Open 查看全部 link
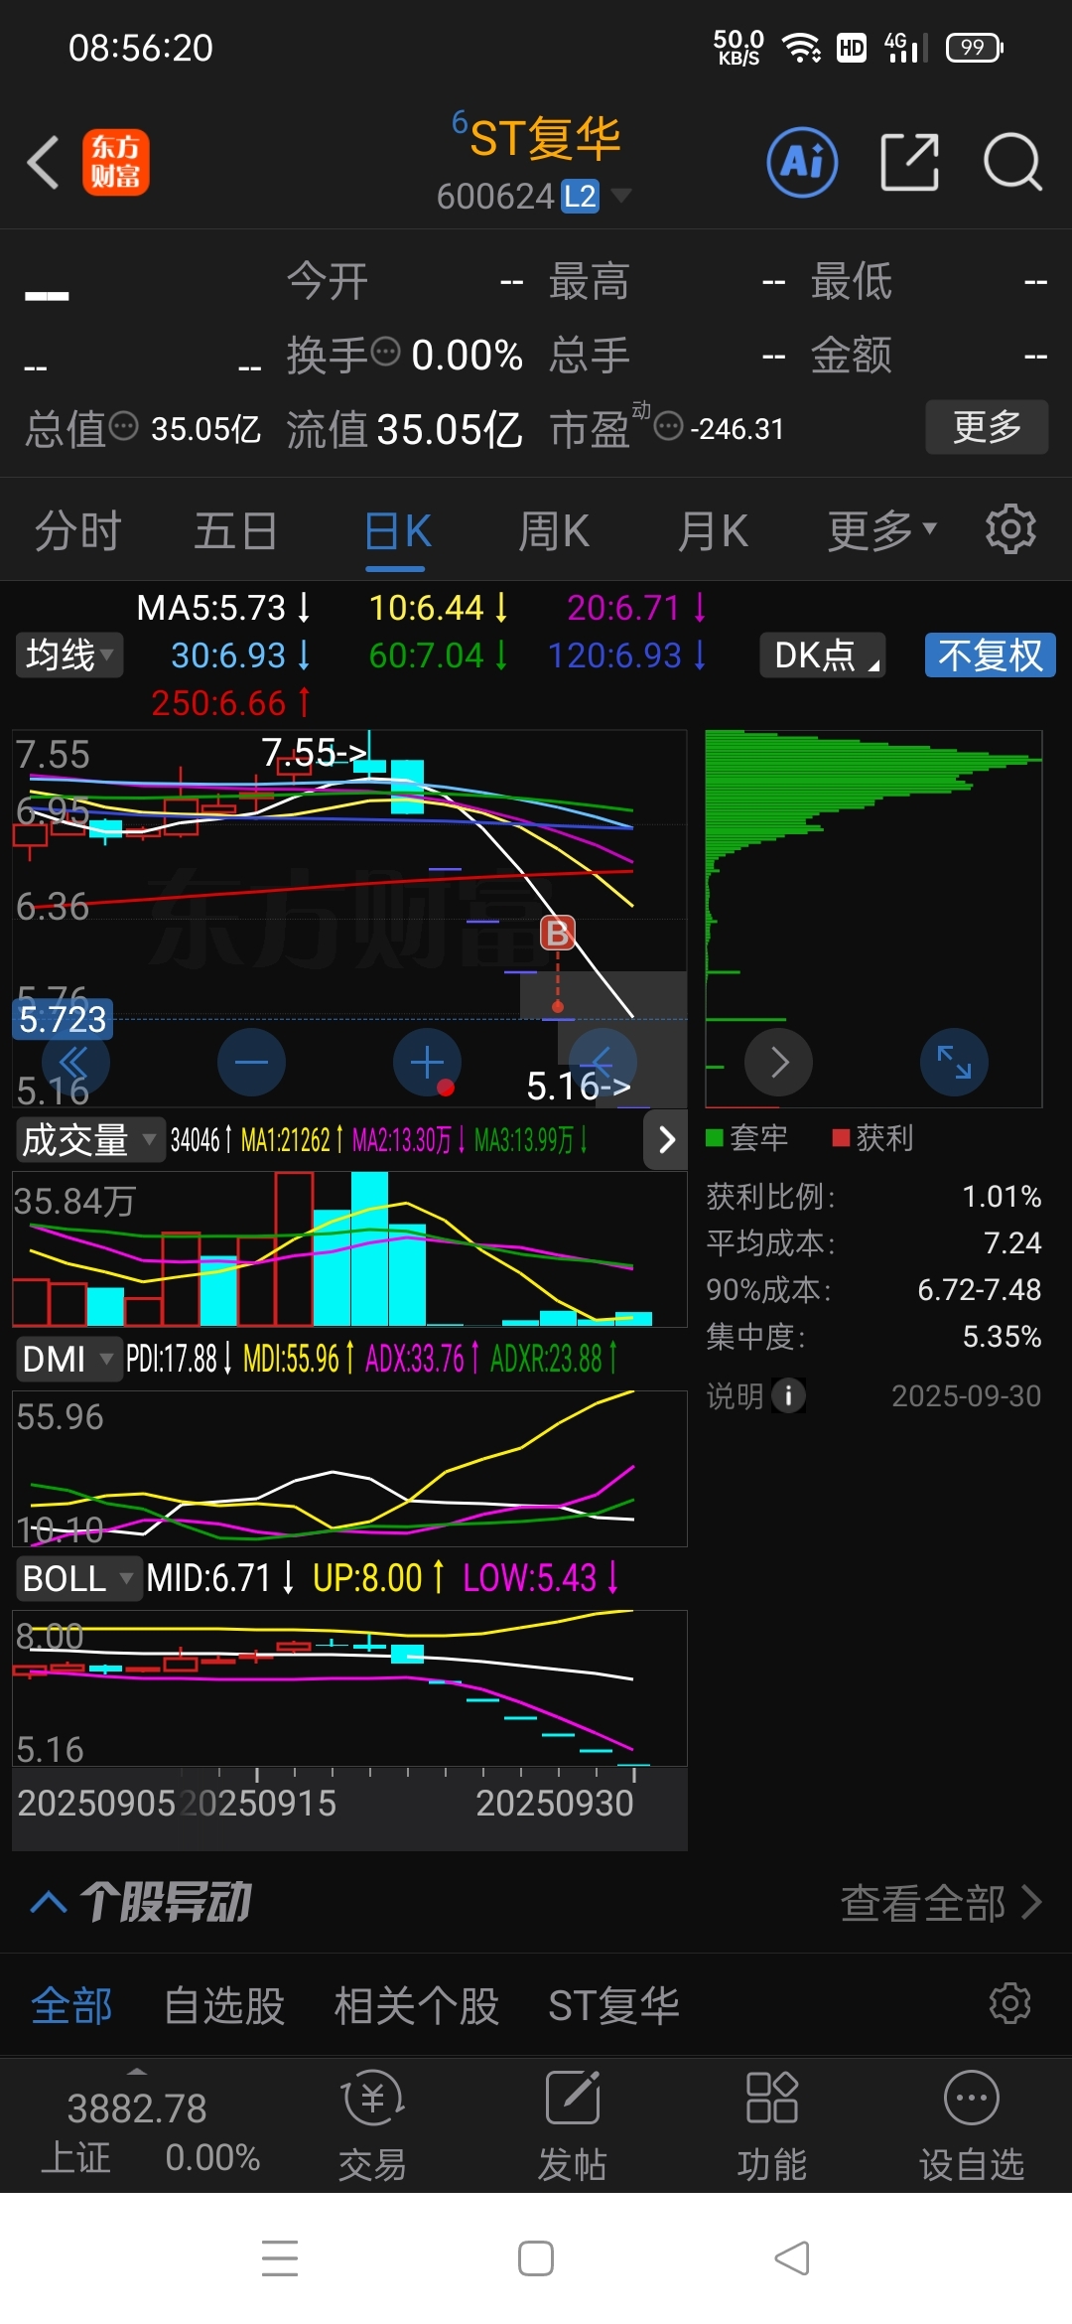Image resolution: width=1072 pixels, height=2324 pixels. point(941,1903)
